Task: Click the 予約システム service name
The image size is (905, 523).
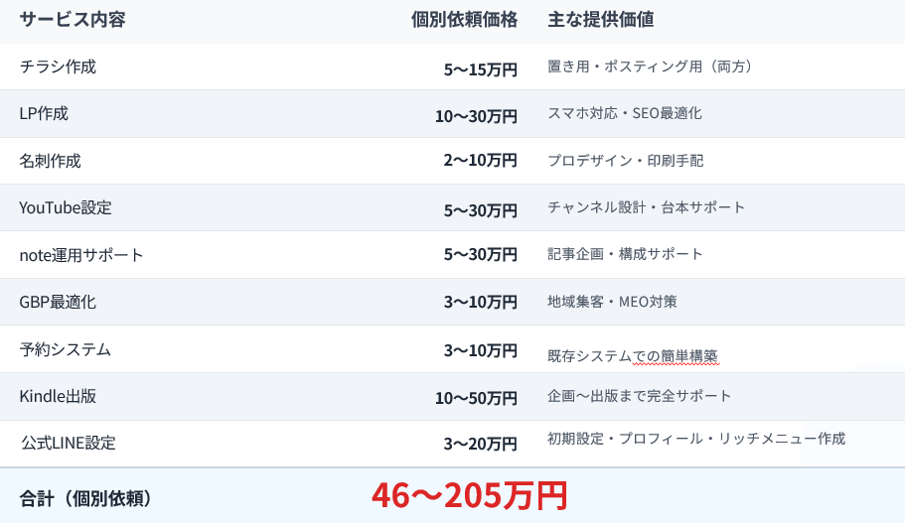Action: tap(65, 349)
